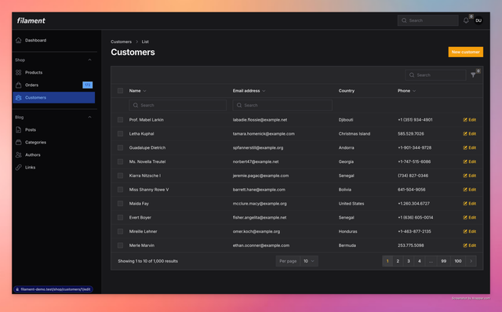
Task: Click the Dashboard home icon
Action: tap(19, 40)
